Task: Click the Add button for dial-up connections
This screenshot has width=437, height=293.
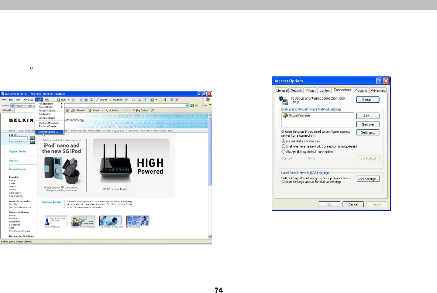Action: (368, 116)
